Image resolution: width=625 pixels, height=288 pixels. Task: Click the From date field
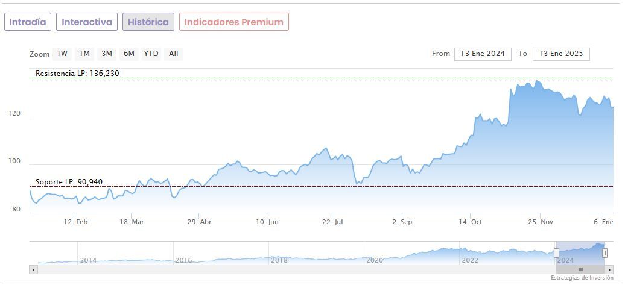point(483,54)
